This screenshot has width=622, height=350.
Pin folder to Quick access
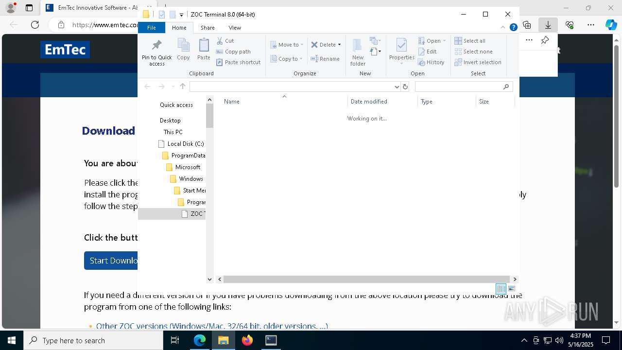[156, 52]
